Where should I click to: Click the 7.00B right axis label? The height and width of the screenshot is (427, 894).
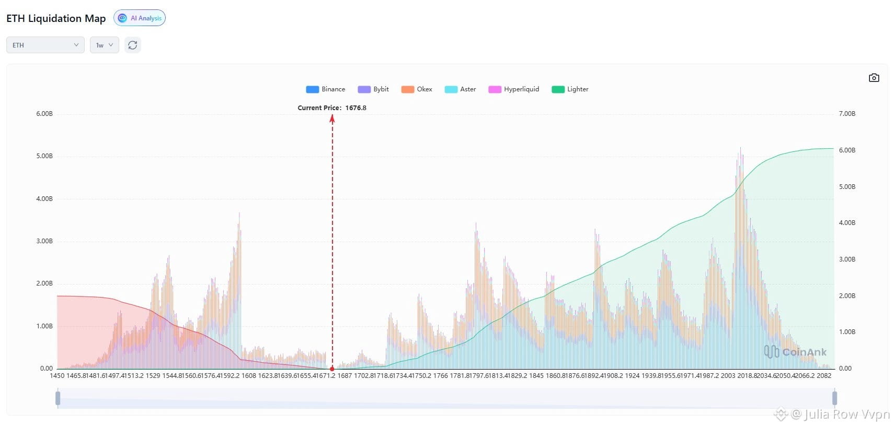[847, 114]
